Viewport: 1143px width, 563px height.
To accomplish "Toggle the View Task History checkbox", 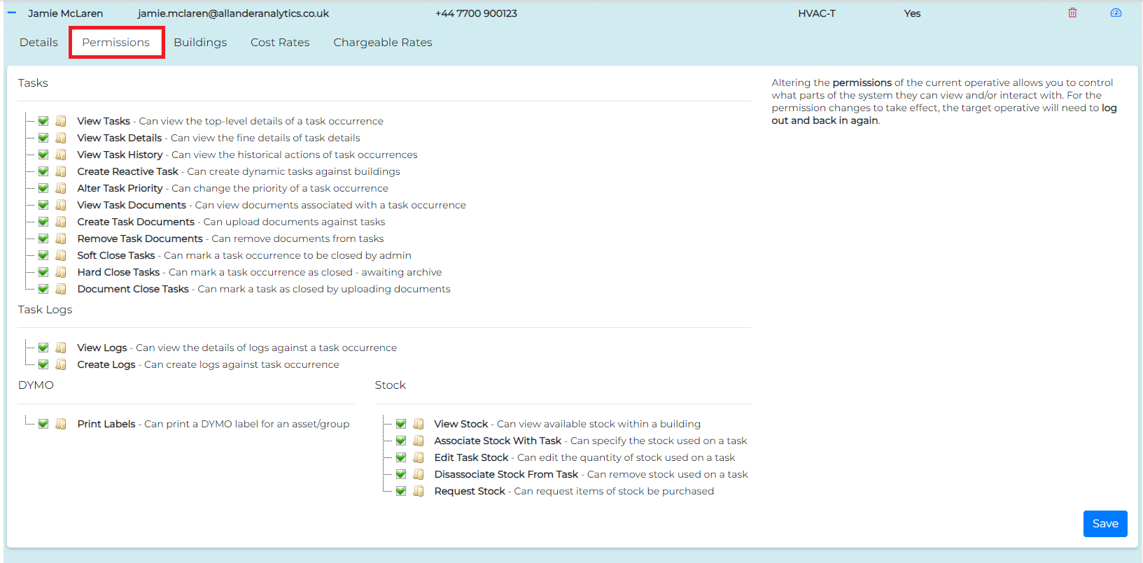I will coord(43,155).
